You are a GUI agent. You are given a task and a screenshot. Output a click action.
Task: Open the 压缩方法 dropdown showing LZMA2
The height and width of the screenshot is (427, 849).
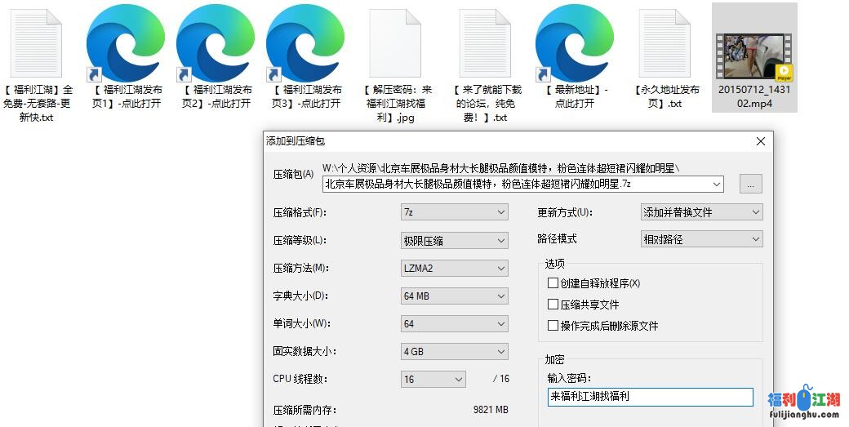(x=456, y=268)
